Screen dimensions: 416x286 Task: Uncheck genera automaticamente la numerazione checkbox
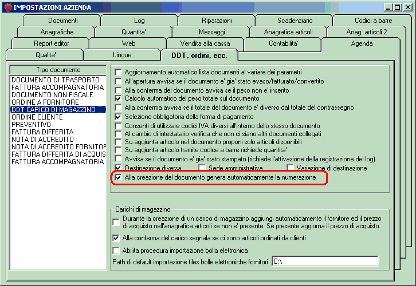tap(119, 177)
